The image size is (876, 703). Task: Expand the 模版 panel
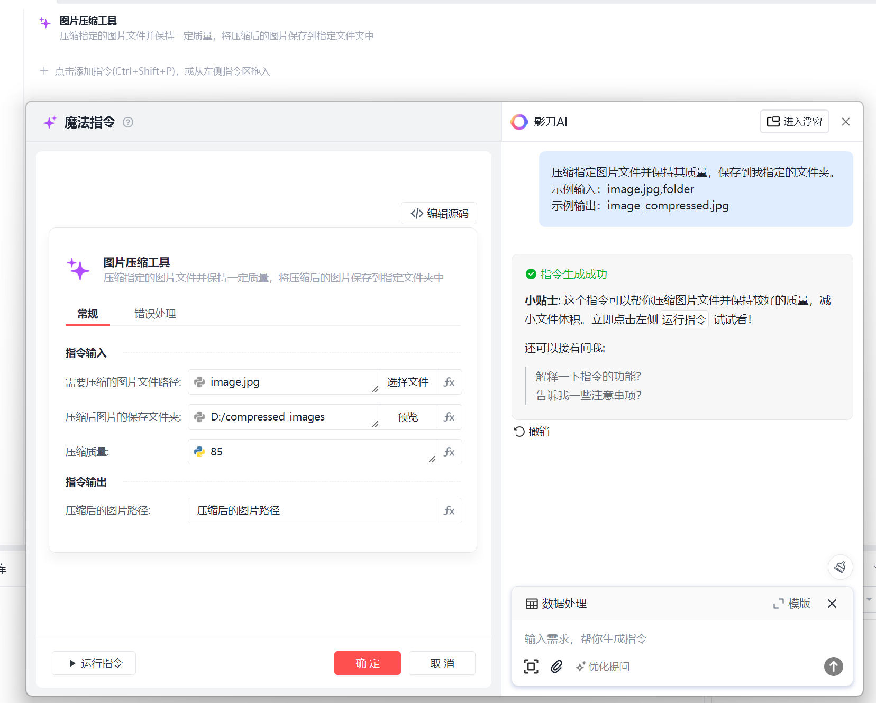point(791,604)
